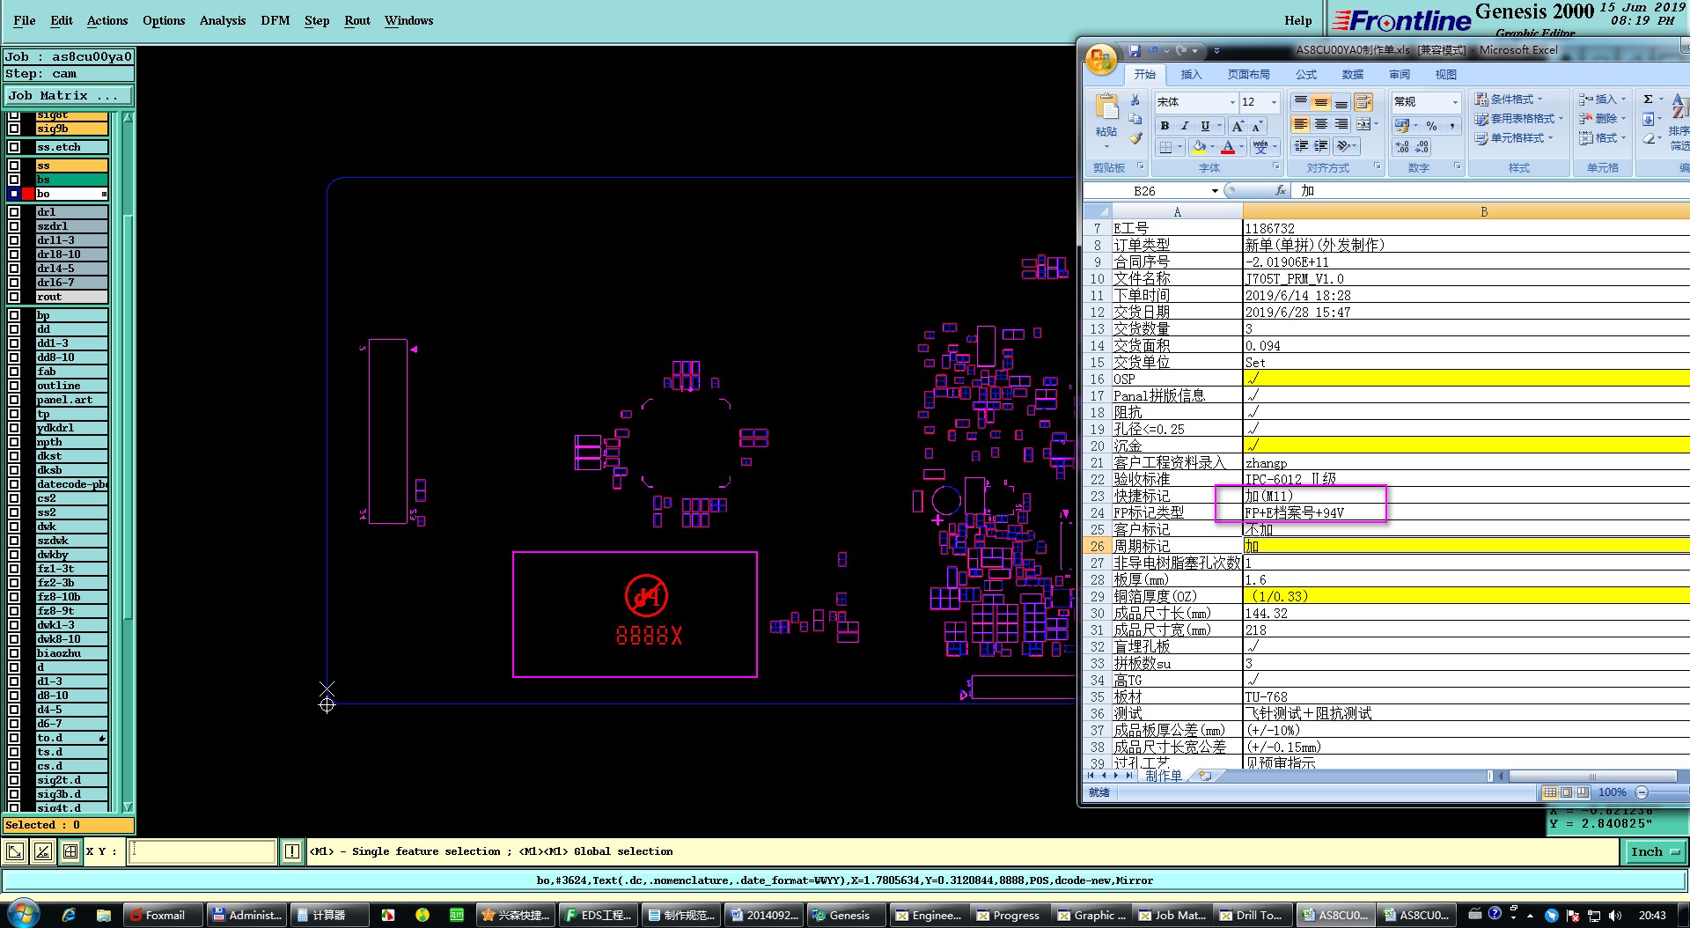Center cell text horizontally in Excel
1690x928 pixels.
click(x=1320, y=124)
